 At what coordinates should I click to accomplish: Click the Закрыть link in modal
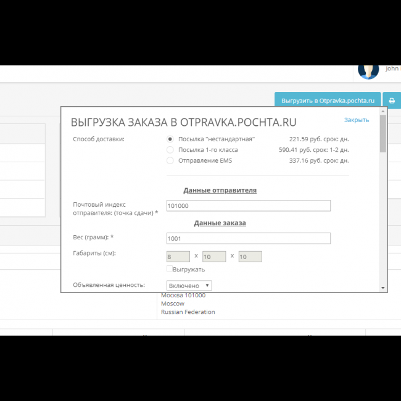click(x=356, y=120)
